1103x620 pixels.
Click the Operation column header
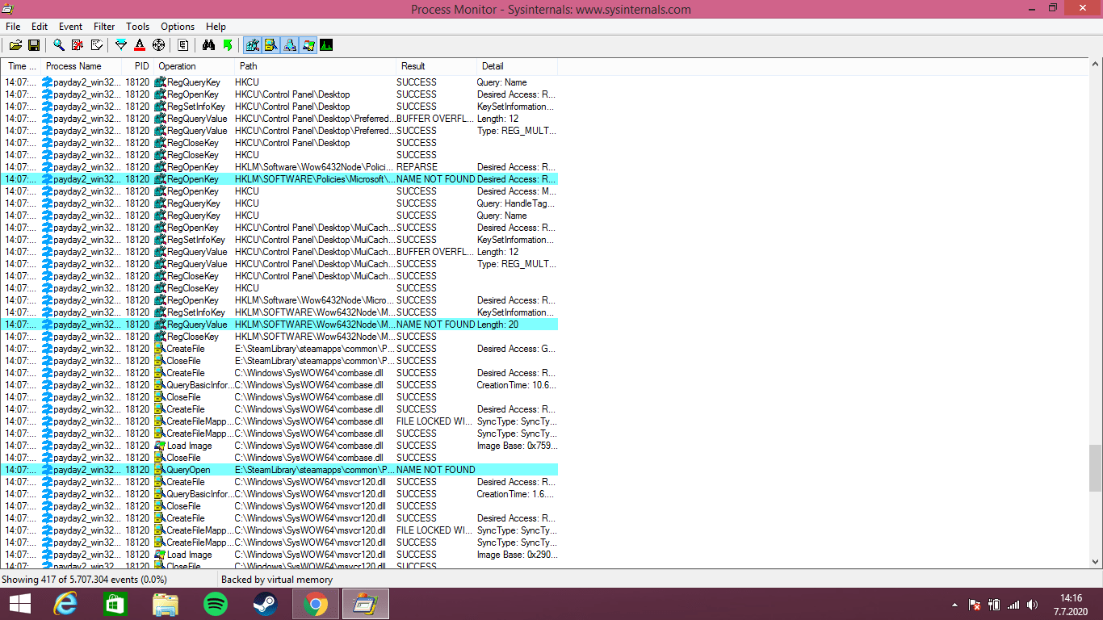point(194,66)
